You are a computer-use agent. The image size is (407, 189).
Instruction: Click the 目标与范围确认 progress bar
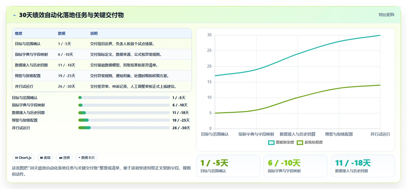pyautogui.click(x=124, y=98)
